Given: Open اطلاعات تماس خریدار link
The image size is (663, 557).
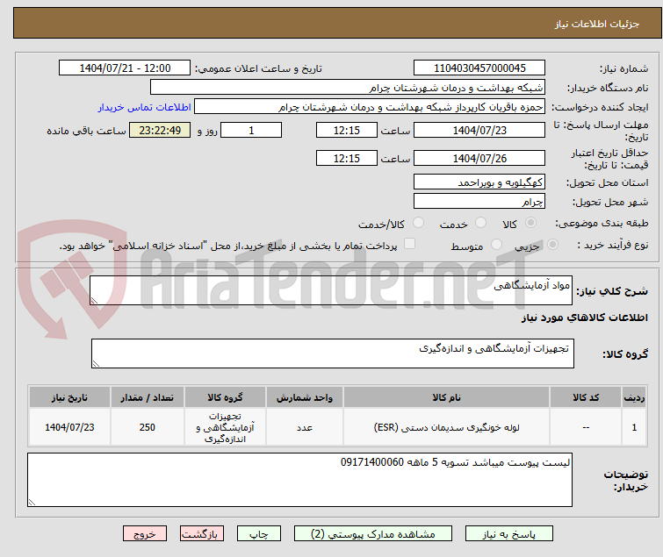Looking at the screenshot, I should [145, 107].
